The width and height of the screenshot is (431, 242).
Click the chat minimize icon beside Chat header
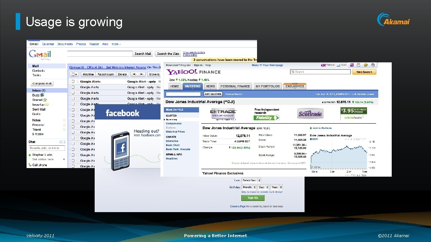tap(64, 142)
